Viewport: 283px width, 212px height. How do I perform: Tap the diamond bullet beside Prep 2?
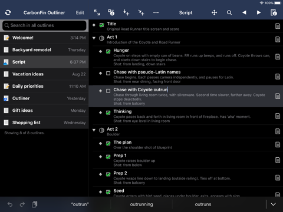coord(100,174)
